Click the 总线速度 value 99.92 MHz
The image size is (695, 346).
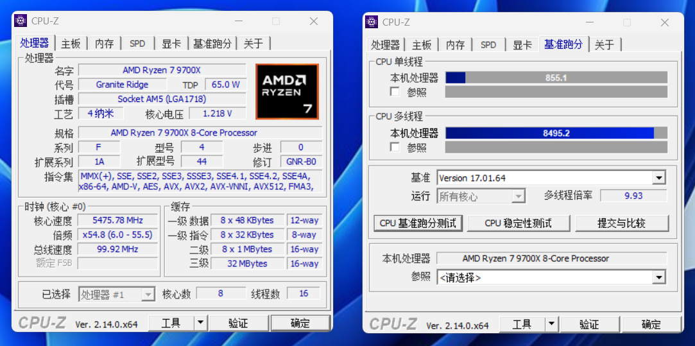117,249
